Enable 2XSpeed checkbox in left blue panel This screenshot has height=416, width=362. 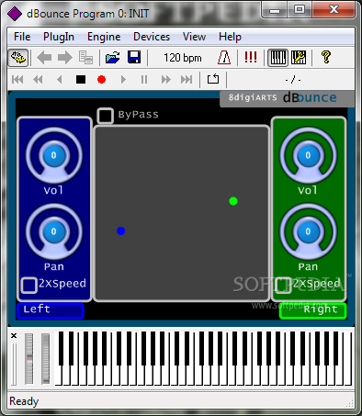pos(28,286)
